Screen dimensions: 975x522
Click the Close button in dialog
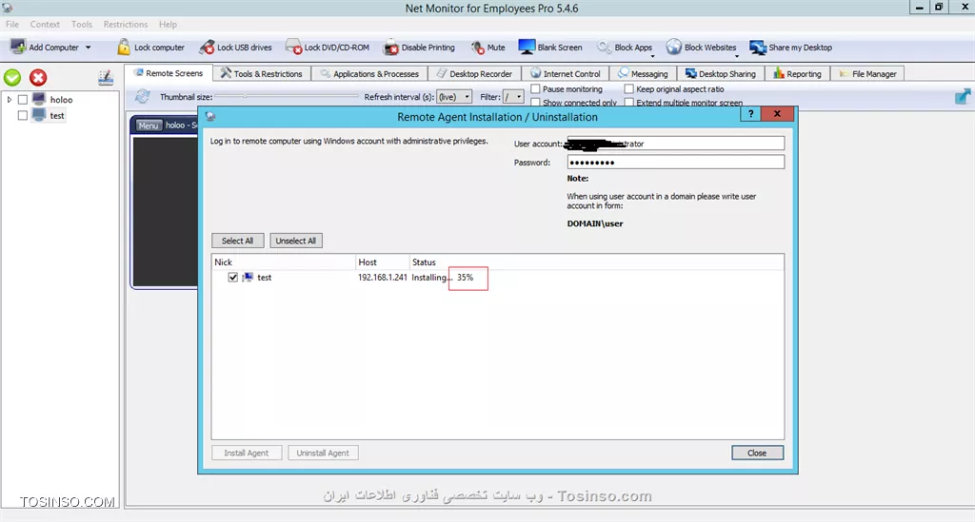[x=757, y=454]
